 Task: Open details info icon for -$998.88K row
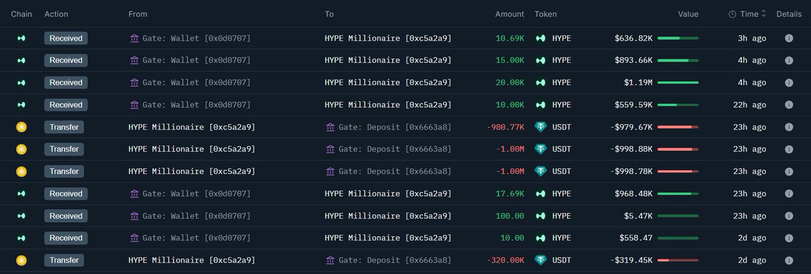pyautogui.click(x=789, y=150)
